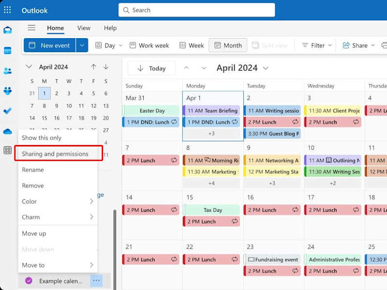Open Fundraising event on 23rd
The width and height of the screenshot is (387, 290).
[x=272, y=260]
